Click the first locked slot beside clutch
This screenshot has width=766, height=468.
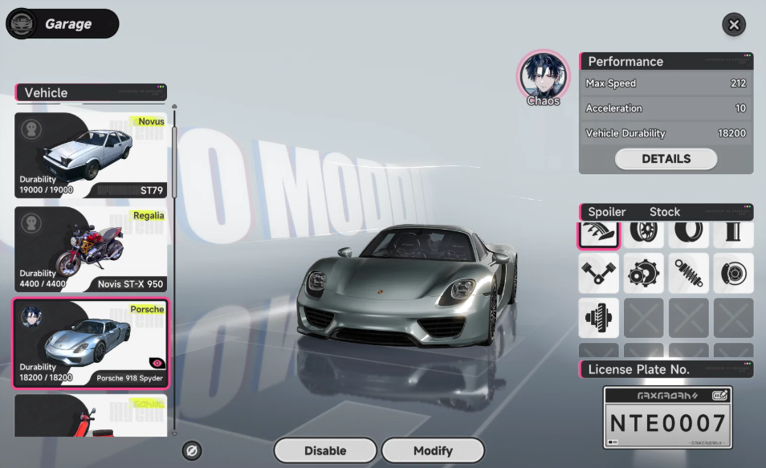coord(643,318)
